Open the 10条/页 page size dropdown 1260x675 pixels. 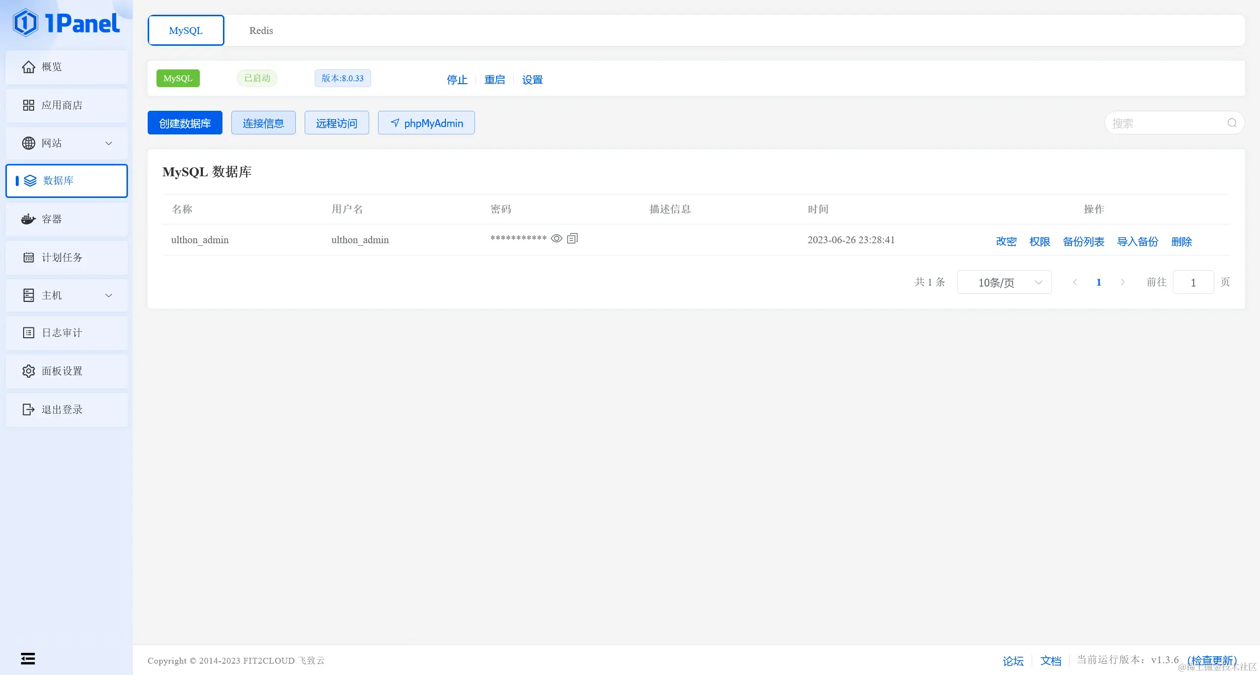coord(1004,283)
